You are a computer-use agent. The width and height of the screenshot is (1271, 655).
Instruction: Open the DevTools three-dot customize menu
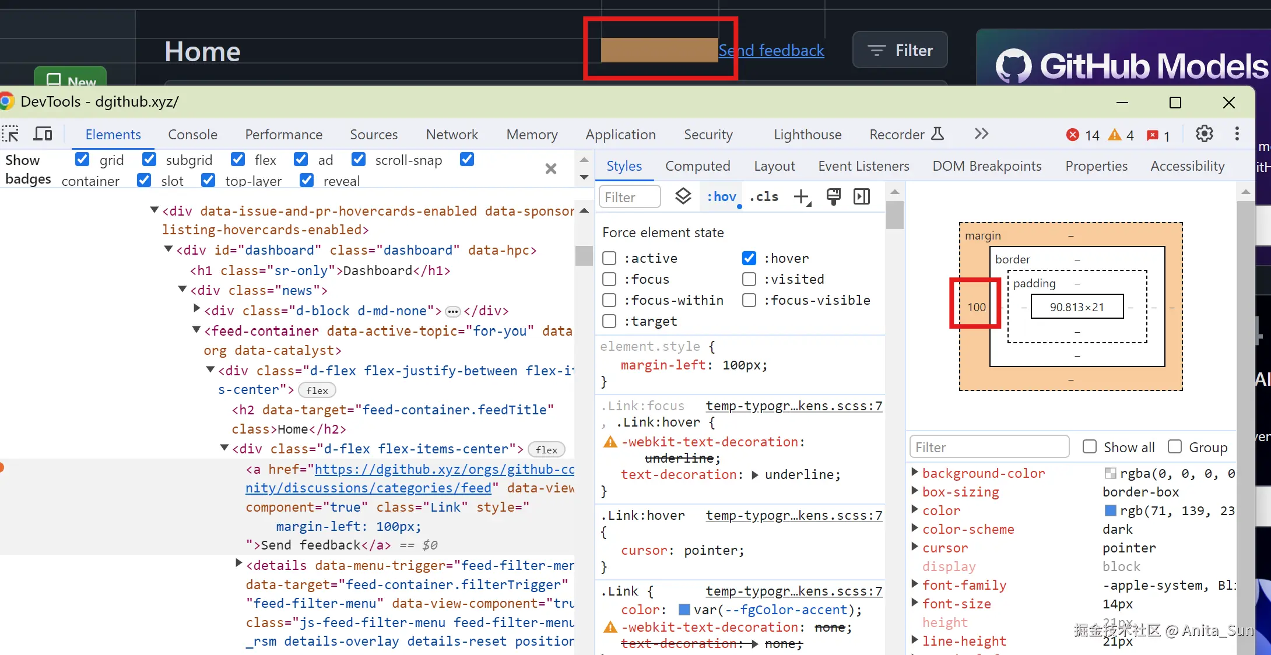pyautogui.click(x=1237, y=134)
